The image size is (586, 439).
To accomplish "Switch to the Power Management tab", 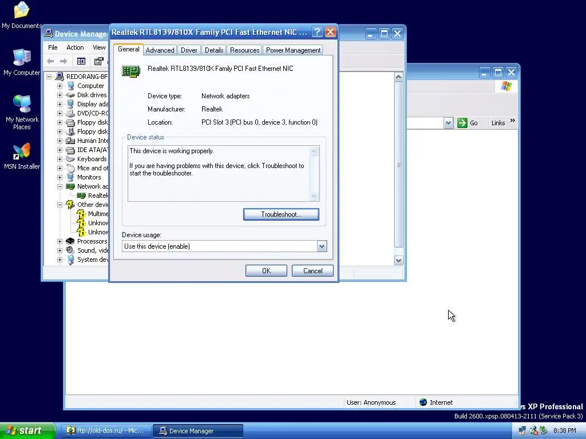I will 293,50.
